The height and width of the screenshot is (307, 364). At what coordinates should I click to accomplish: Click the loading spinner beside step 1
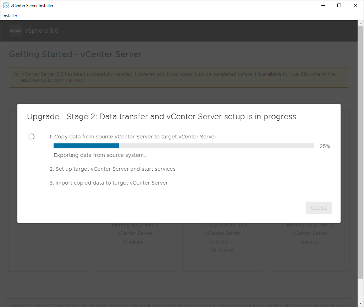(x=31, y=137)
